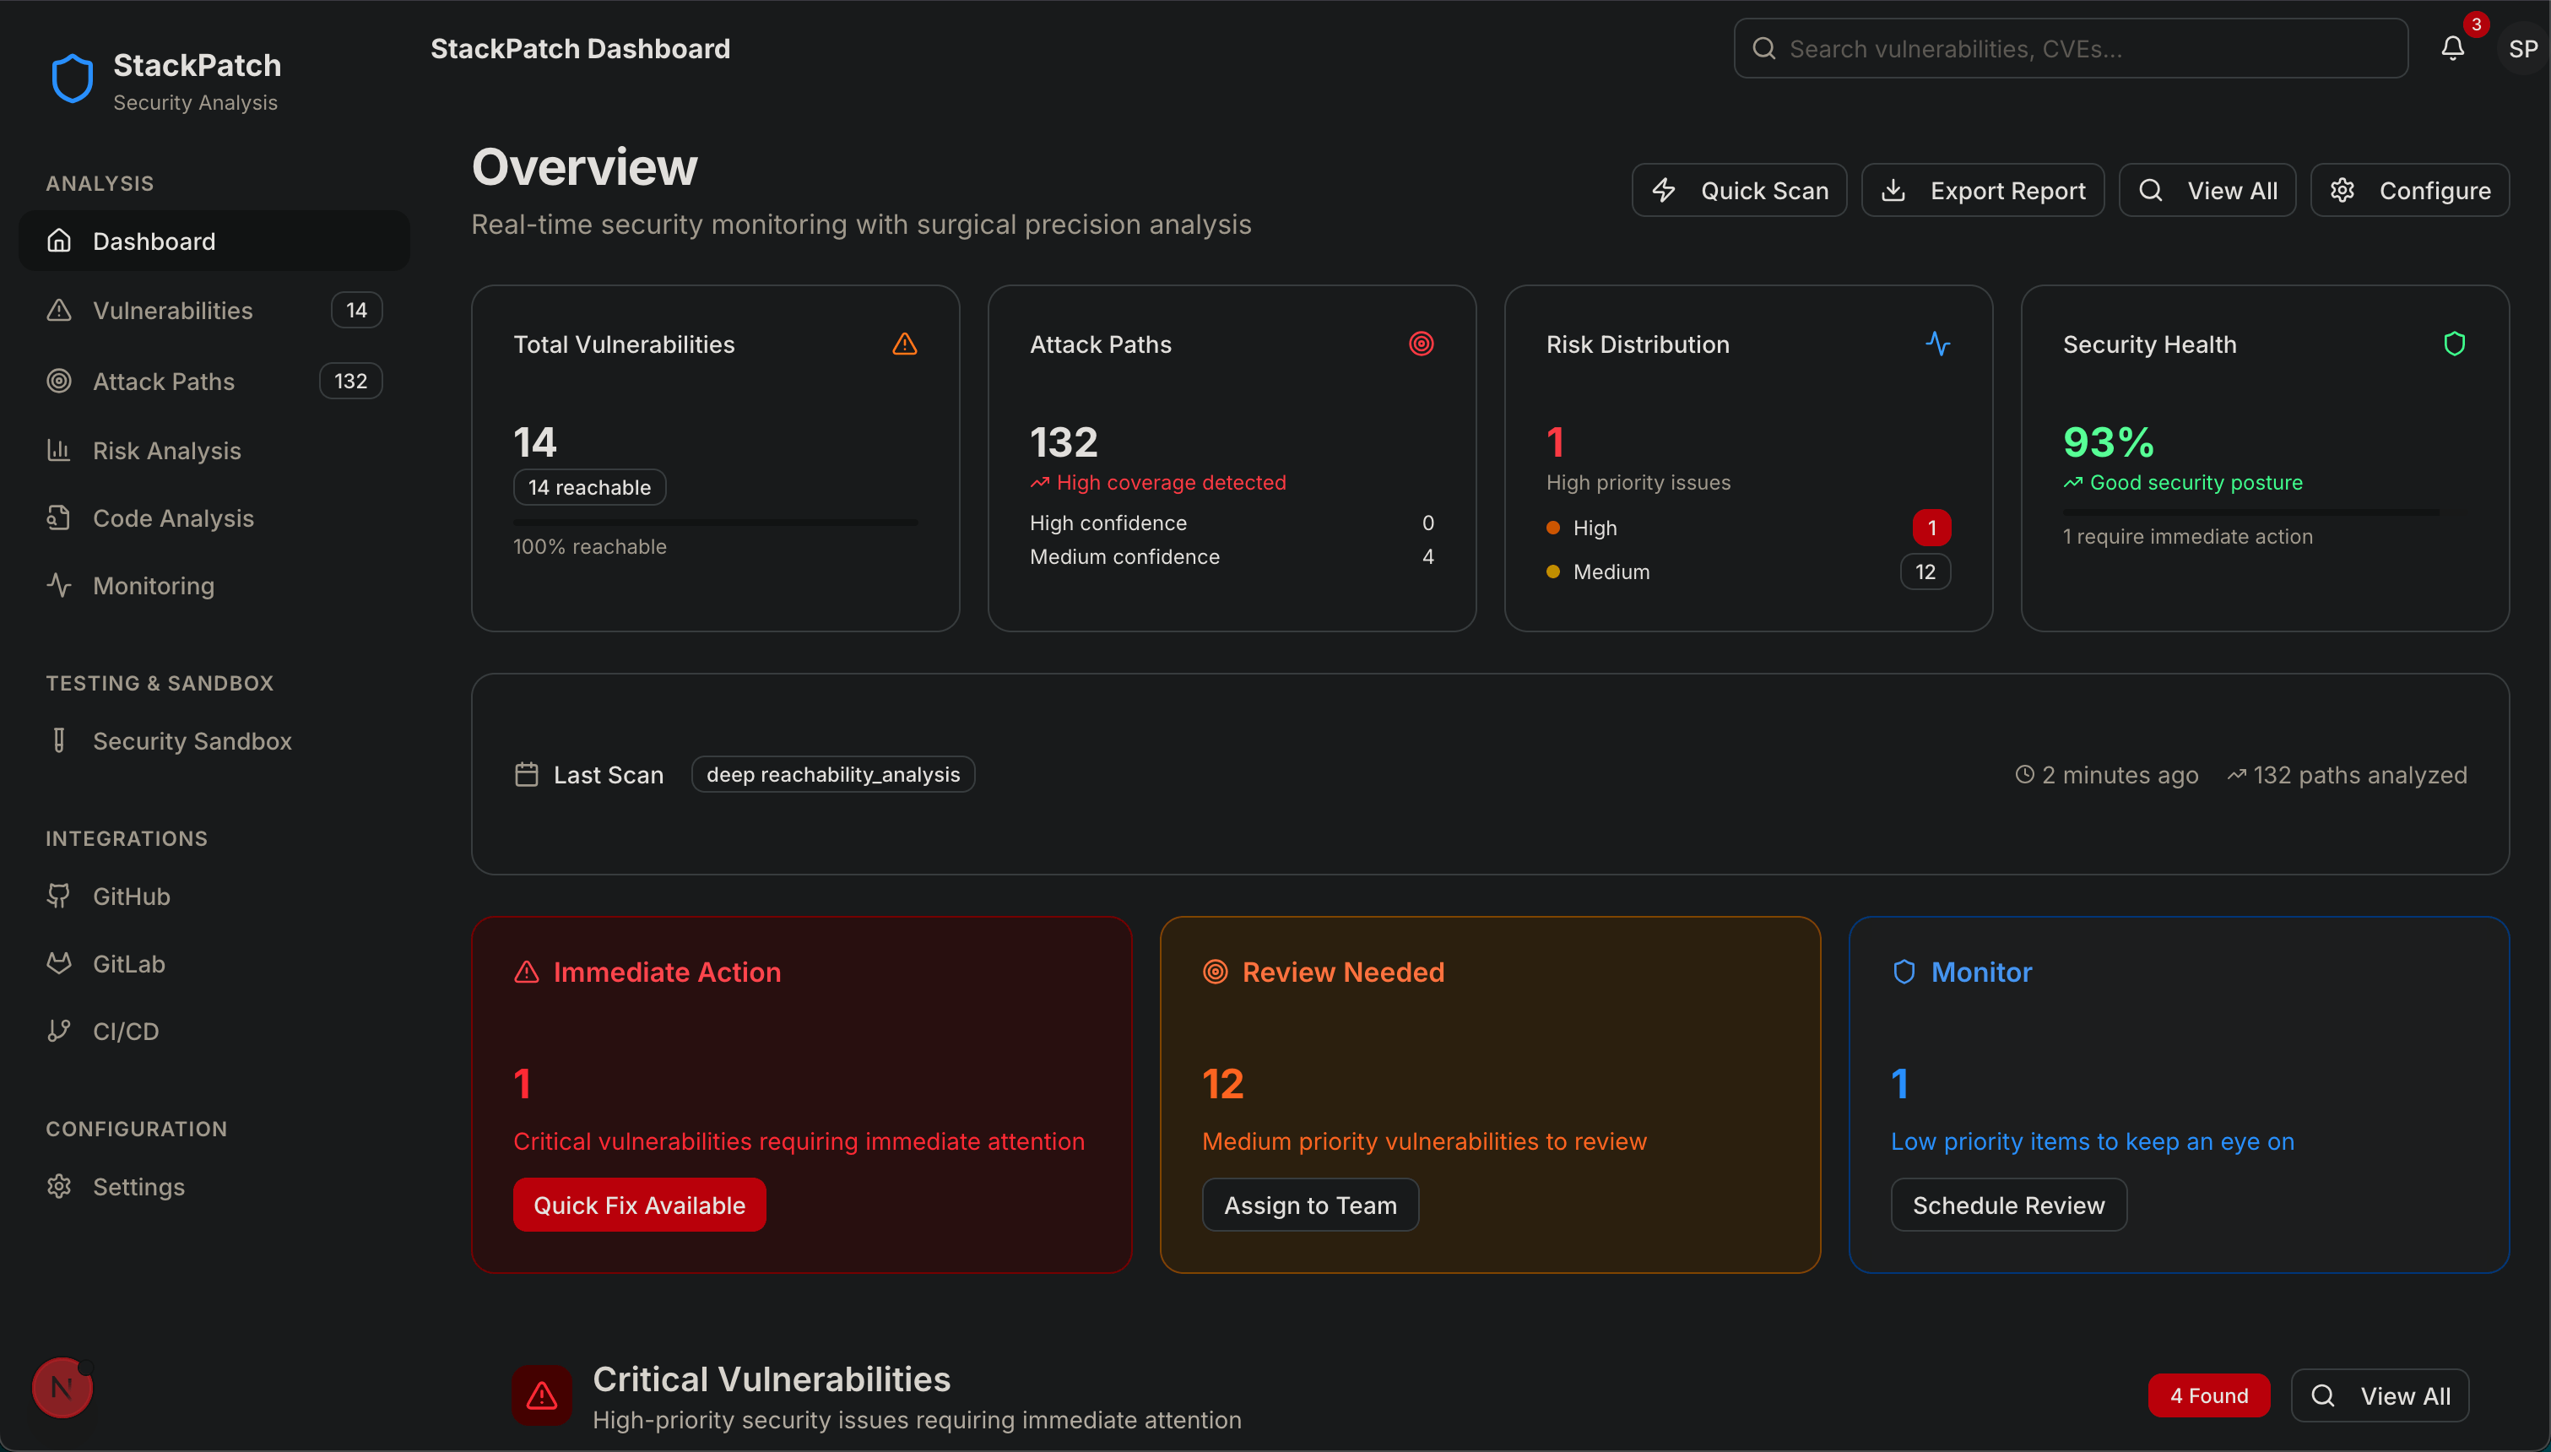Open Security Sandbox
This screenshot has height=1452, width=2551.
(214, 740)
